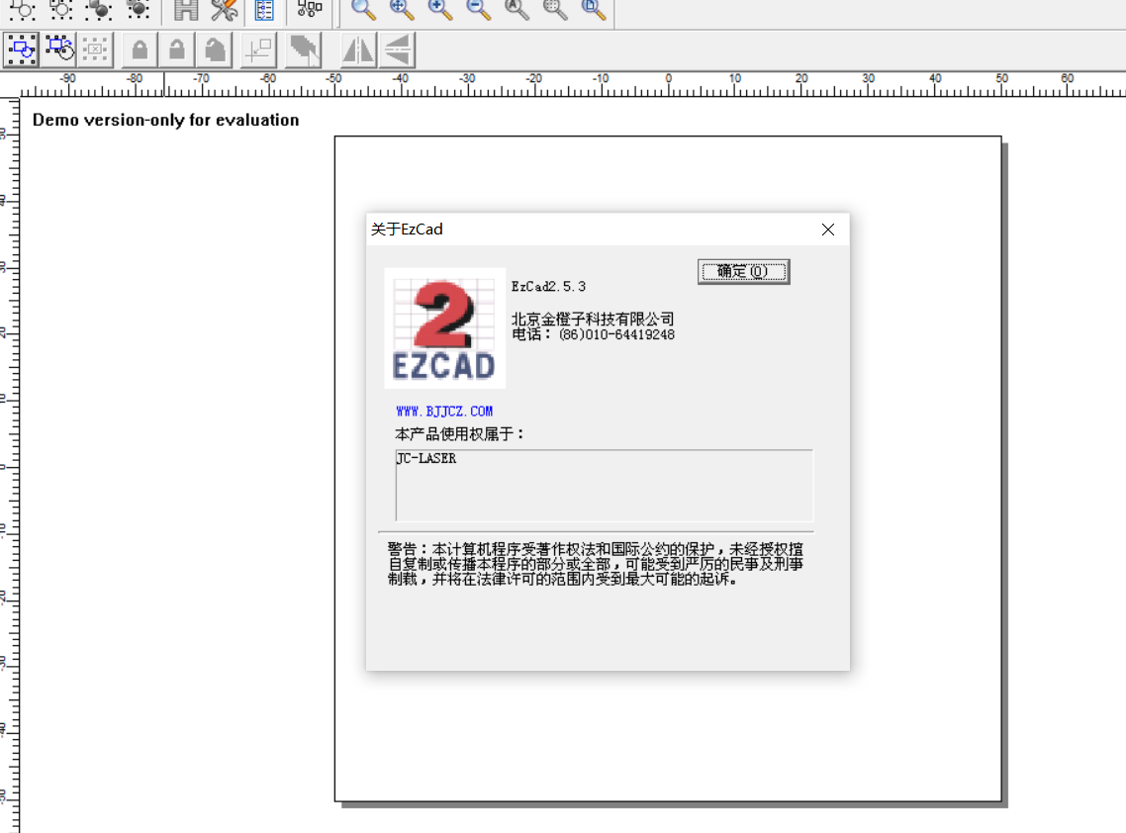
Task: Open the WWW.BJJCZ.COM link
Action: pos(444,412)
